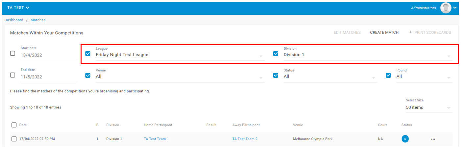This screenshot has width=465, height=150.
Task: Uncheck the Division filter checkbox
Action: pos(276,54)
